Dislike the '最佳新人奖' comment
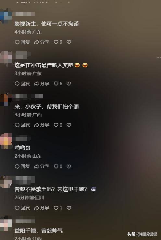 pyautogui.click(x=69, y=83)
